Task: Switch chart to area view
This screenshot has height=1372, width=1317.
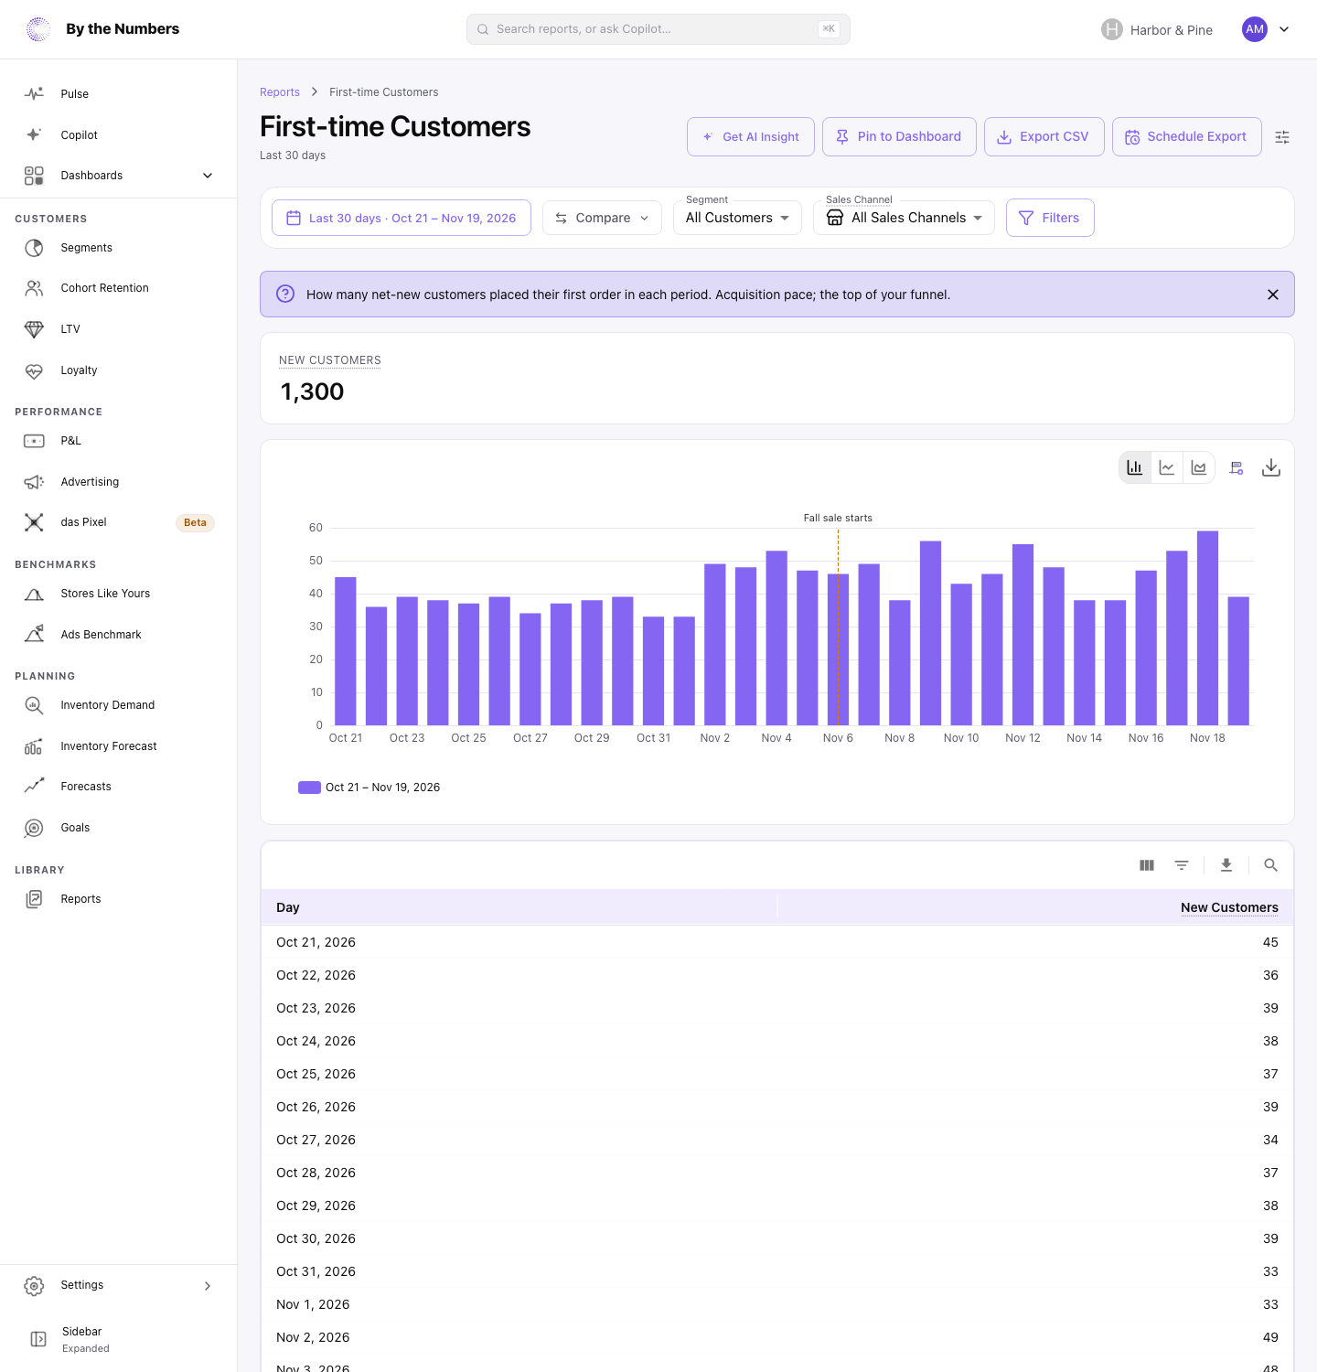Action: [1199, 467]
